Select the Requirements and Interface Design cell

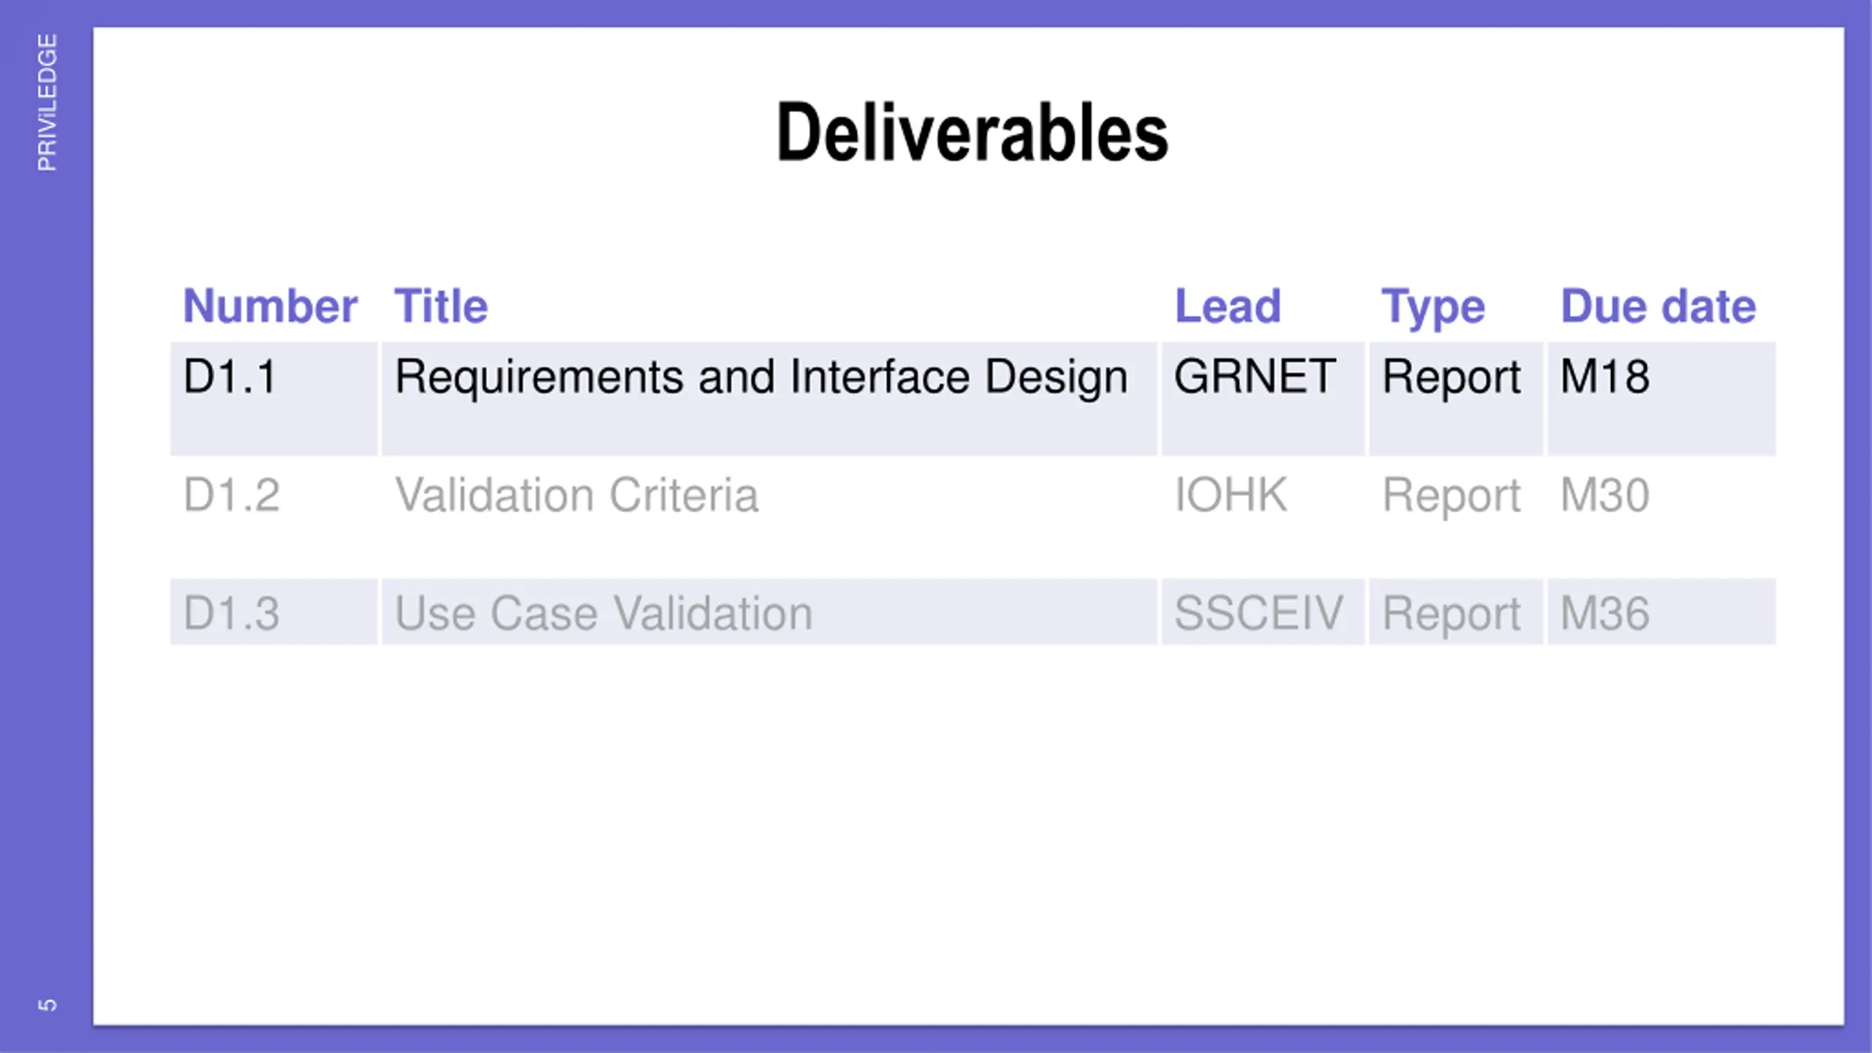point(760,377)
